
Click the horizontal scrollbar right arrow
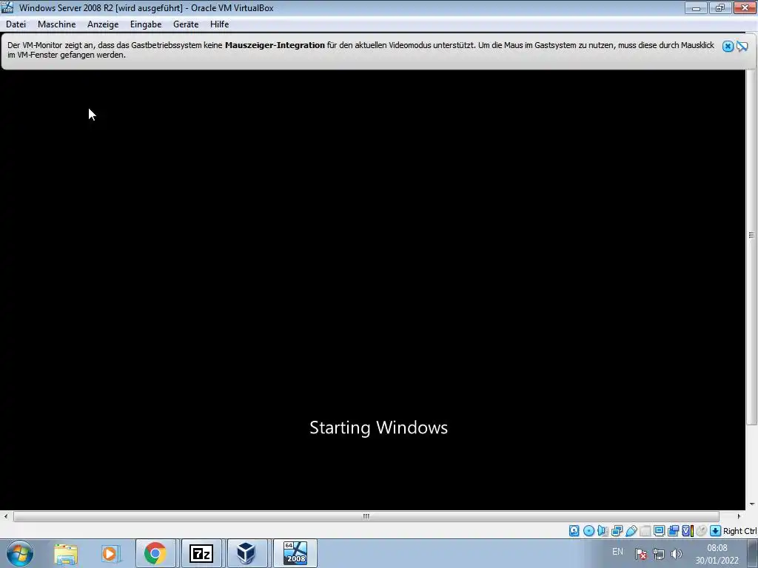[x=739, y=515]
